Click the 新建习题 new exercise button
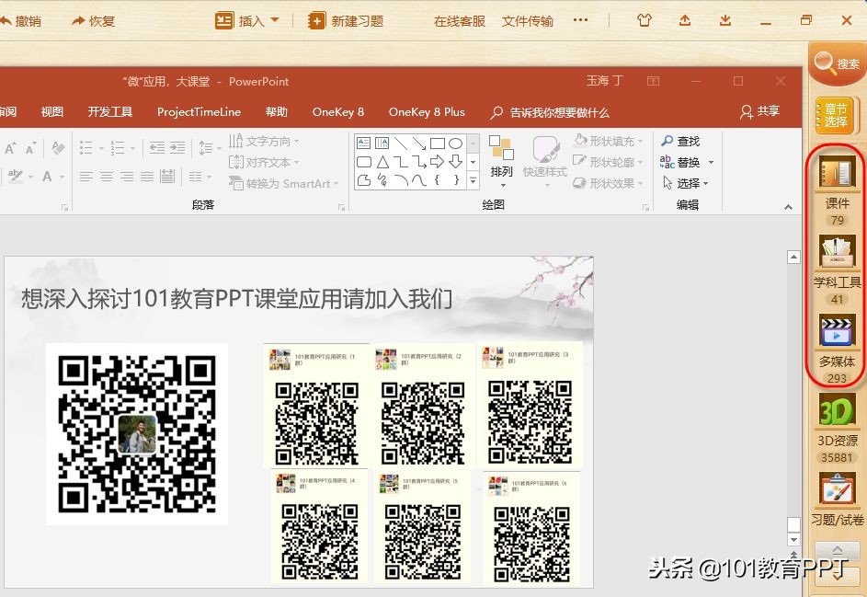The height and width of the screenshot is (597, 867). click(346, 21)
